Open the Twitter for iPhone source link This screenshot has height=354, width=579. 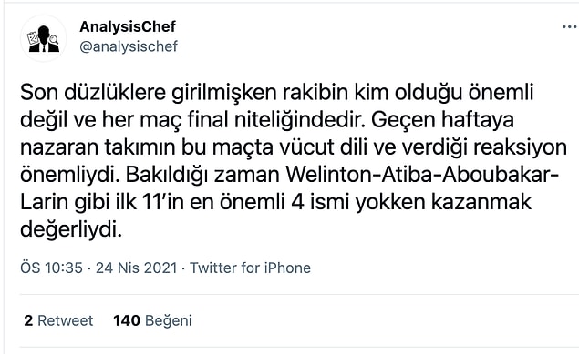click(x=251, y=268)
